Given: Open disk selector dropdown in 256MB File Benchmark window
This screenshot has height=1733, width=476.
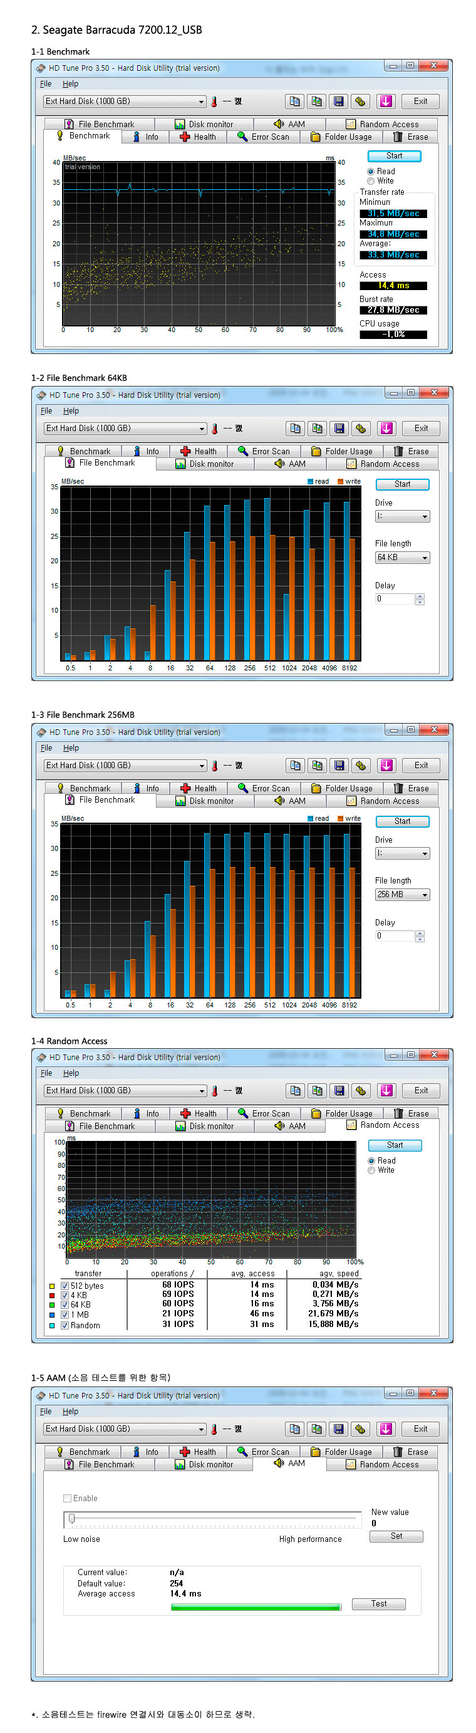Looking at the screenshot, I should click(125, 766).
